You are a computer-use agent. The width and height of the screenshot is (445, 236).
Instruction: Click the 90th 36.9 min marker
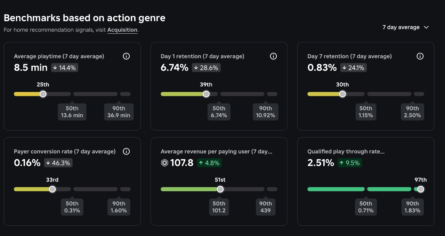[119, 112]
